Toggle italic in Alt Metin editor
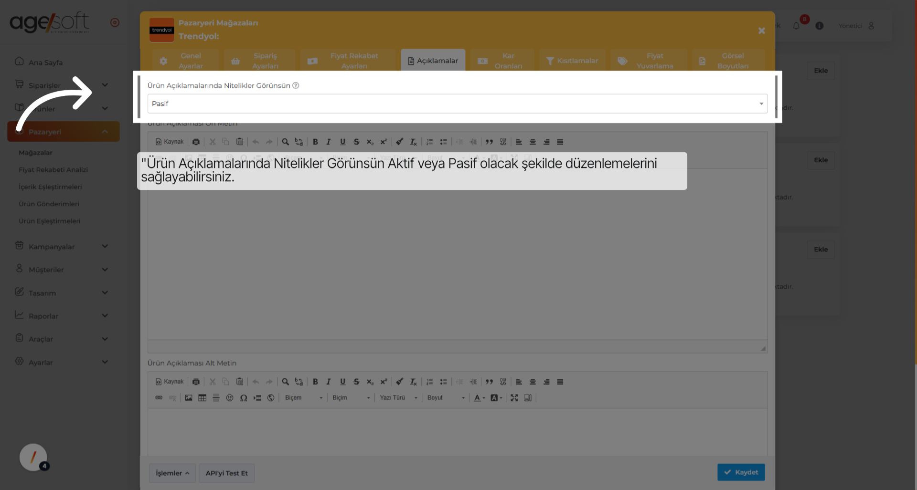The height and width of the screenshot is (490, 917). click(x=329, y=382)
